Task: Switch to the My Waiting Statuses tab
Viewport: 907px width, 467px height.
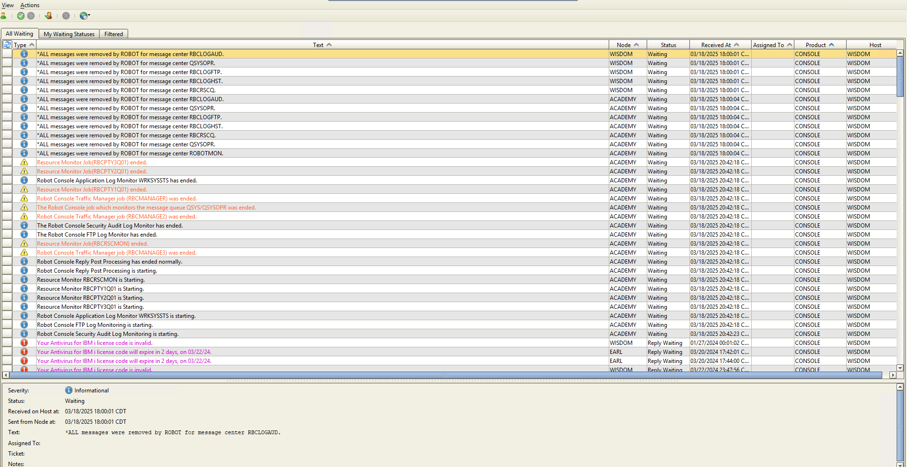Action: pyautogui.click(x=69, y=34)
